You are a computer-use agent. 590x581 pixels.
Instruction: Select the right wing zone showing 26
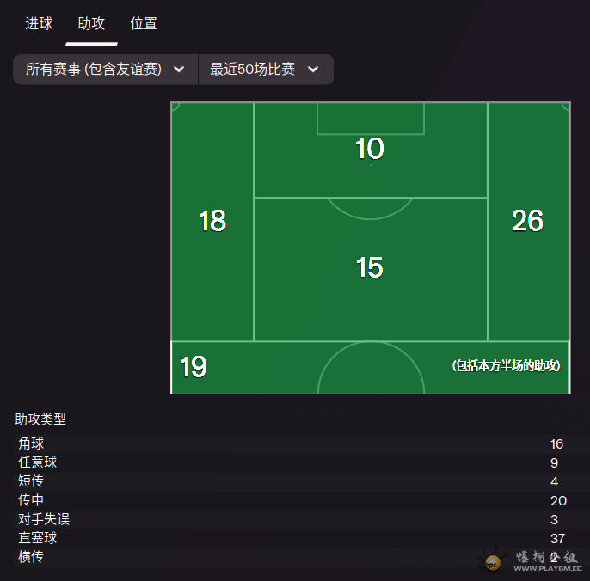coord(528,221)
